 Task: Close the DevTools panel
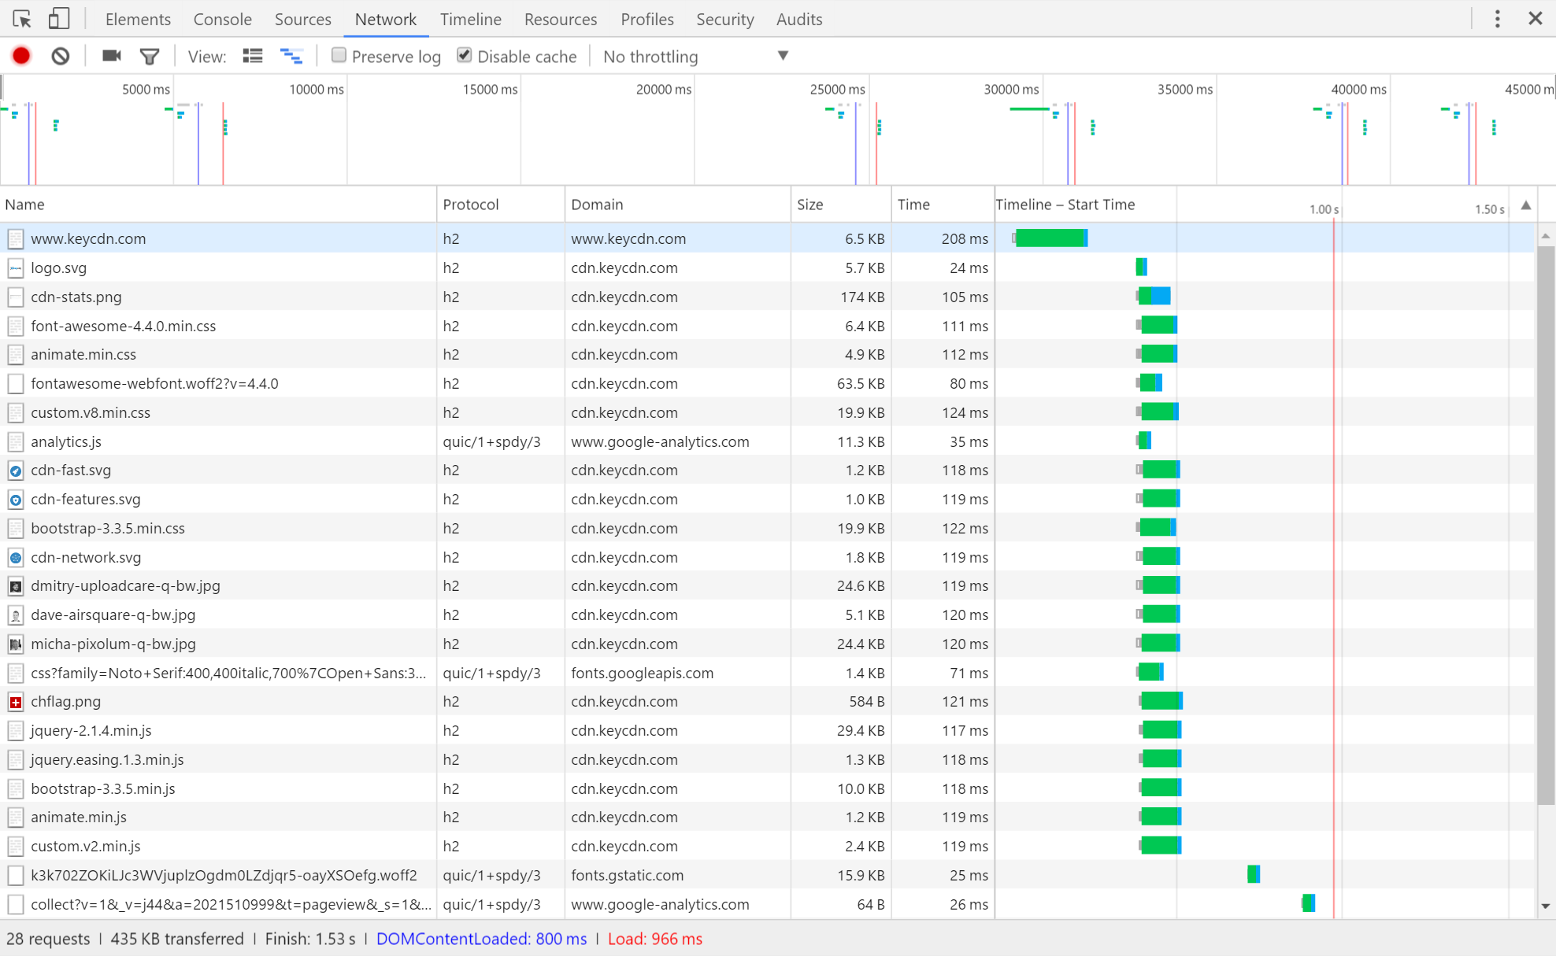click(1536, 19)
